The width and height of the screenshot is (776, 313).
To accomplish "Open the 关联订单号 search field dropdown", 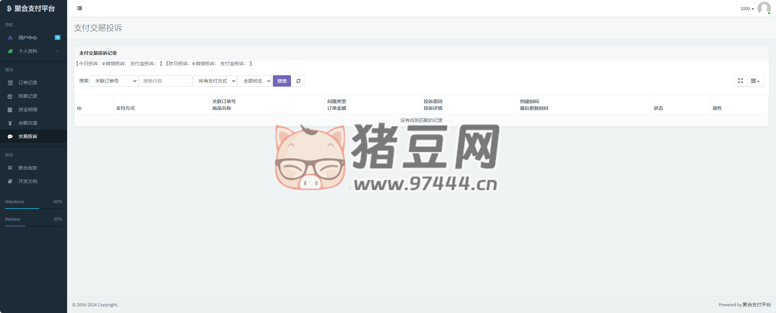I will [114, 81].
